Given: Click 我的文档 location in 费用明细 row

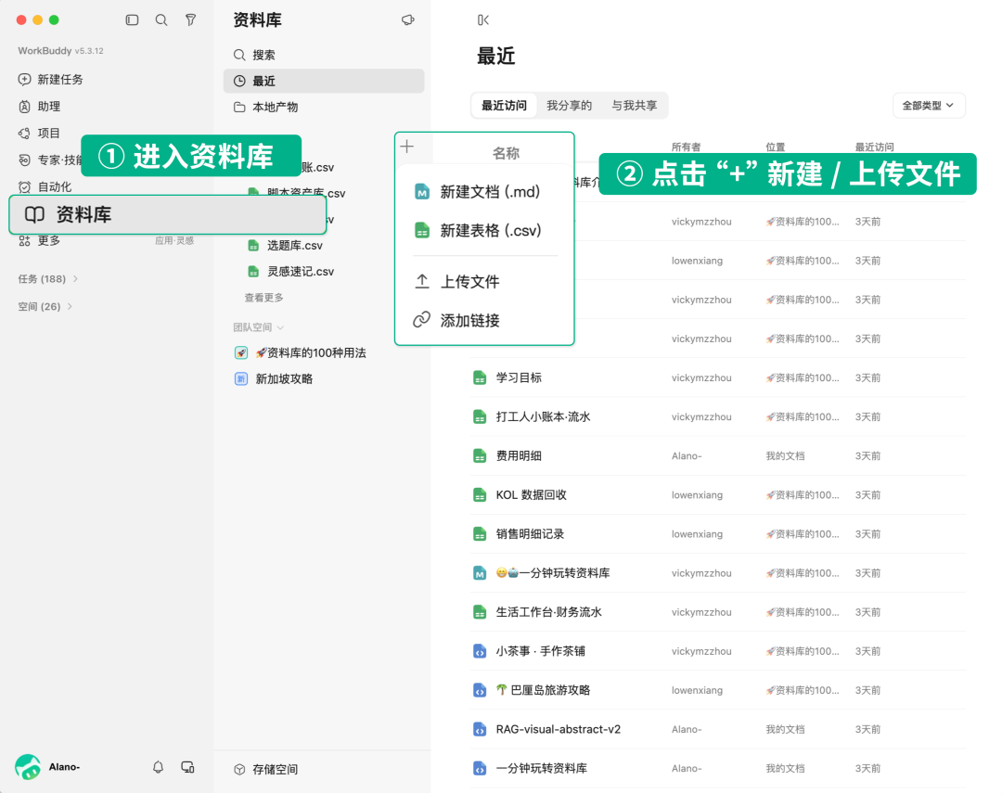Looking at the screenshot, I should tap(786, 455).
